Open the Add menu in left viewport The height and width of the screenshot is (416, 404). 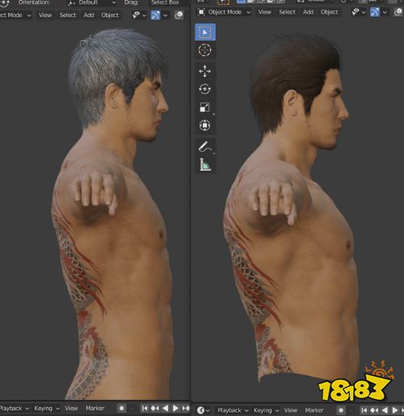(x=89, y=15)
